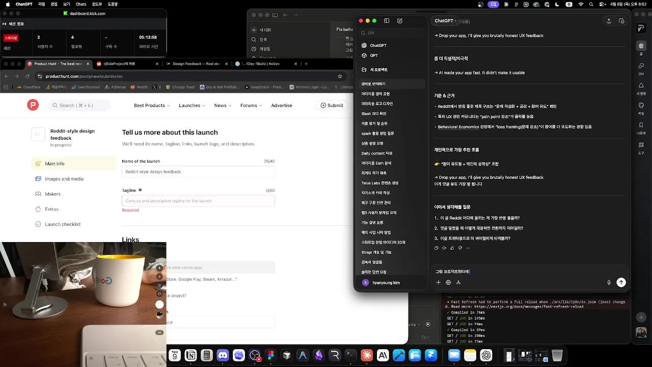The width and height of the screenshot is (652, 367).
Task: Close the Product Hunt browser tab
Action: 88,64
